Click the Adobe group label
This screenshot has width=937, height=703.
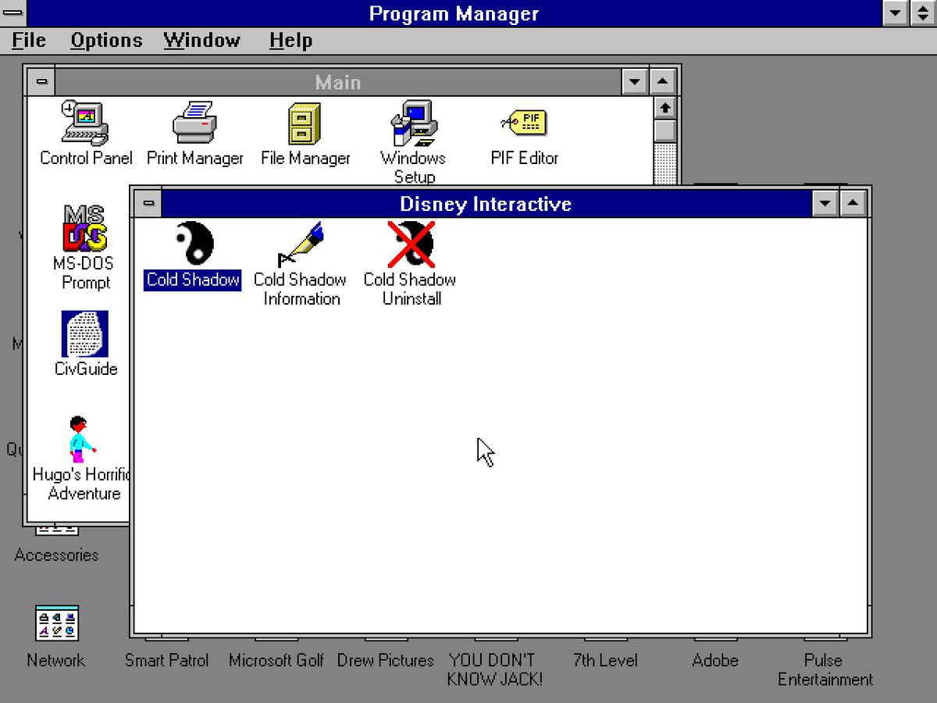(x=714, y=661)
